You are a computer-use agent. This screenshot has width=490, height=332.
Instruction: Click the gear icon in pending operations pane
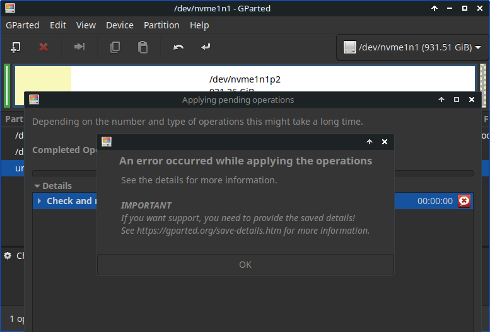[x=8, y=256]
